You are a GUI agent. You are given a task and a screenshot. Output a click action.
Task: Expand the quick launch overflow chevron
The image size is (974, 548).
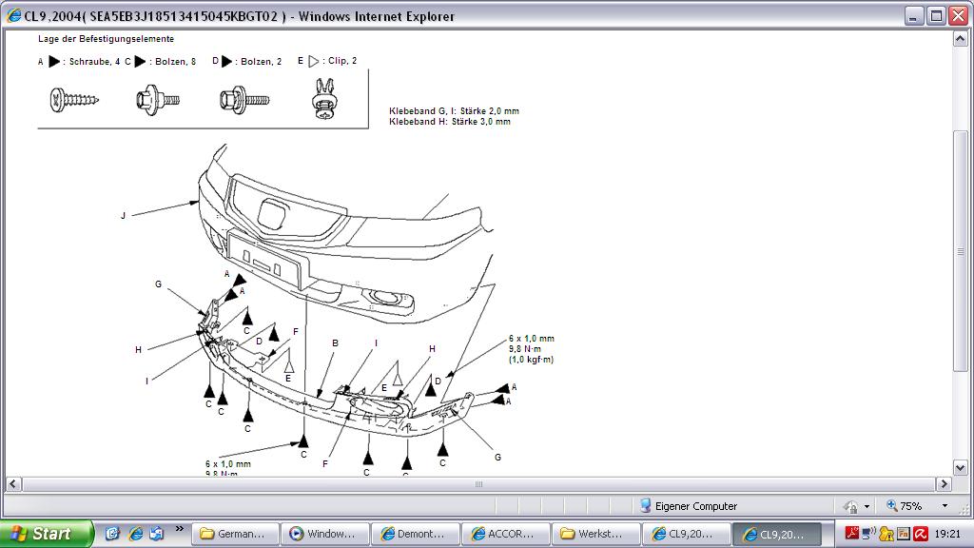click(180, 529)
